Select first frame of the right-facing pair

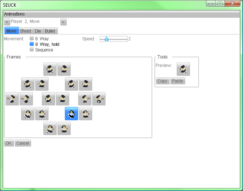click(85, 99)
